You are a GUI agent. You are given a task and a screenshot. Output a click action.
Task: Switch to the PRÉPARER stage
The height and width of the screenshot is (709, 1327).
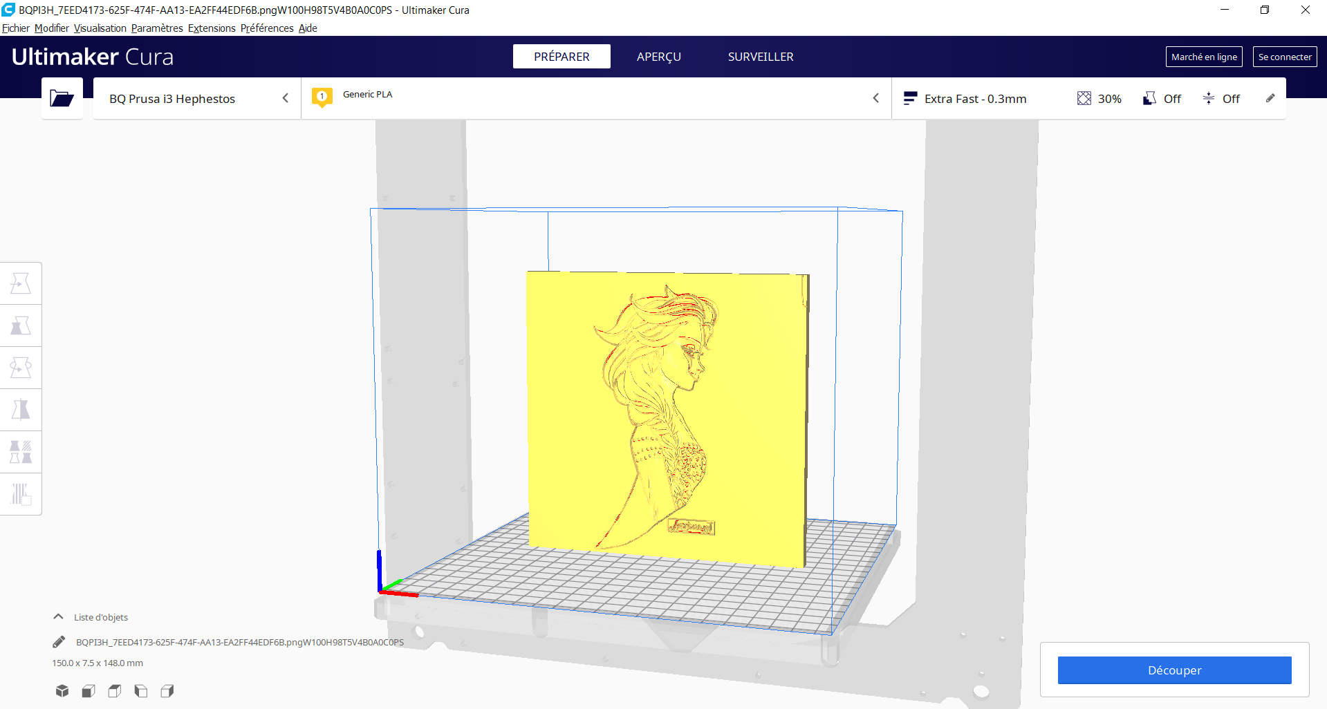point(562,57)
